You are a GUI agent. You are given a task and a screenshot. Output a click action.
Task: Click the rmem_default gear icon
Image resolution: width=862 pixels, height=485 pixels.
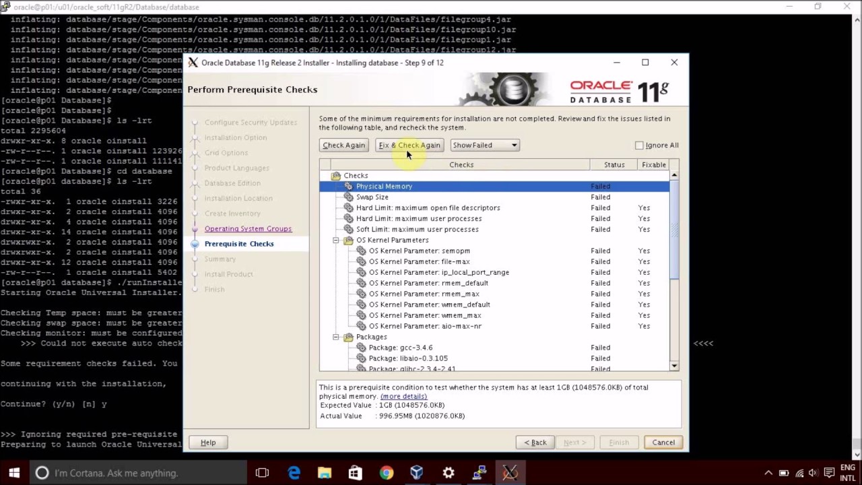[361, 283]
